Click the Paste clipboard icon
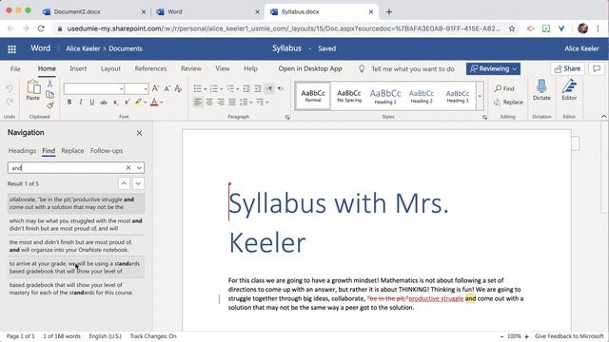This screenshot has height=342, width=609. pos(33,90)
